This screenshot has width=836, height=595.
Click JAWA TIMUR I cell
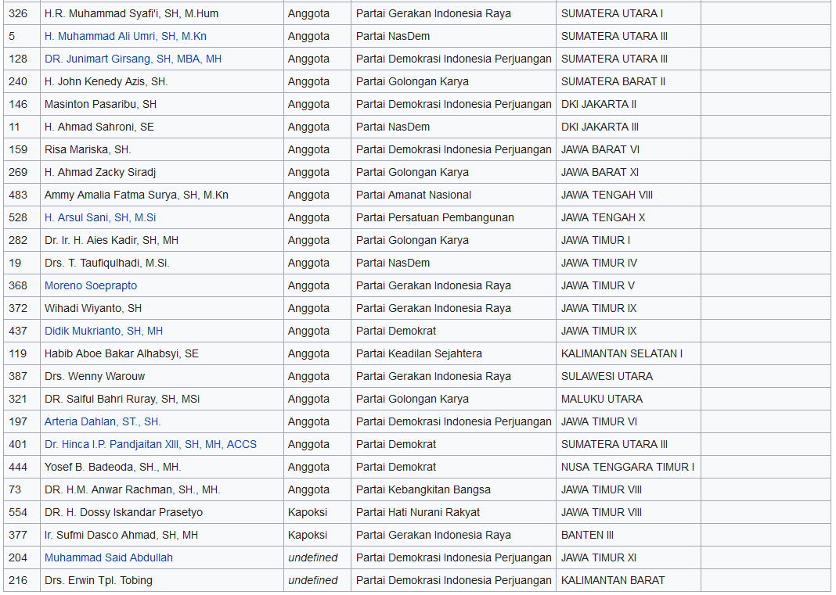(629, 240)
